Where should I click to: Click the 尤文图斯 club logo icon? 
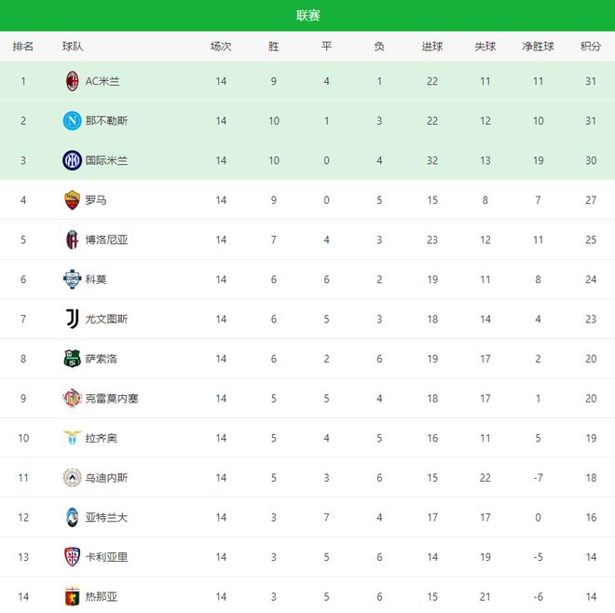pyautogui.click(x=72, y=319)
